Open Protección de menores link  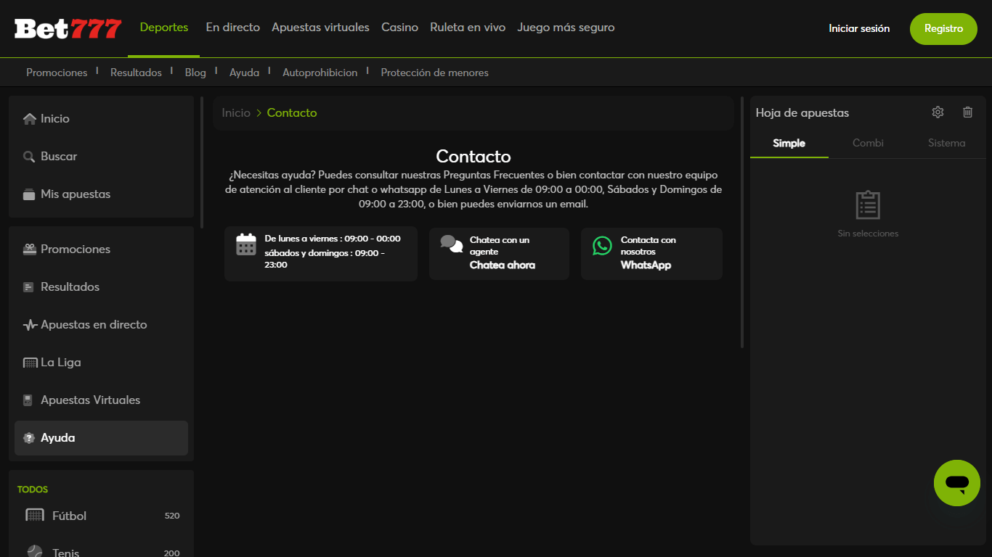point(434,73)
